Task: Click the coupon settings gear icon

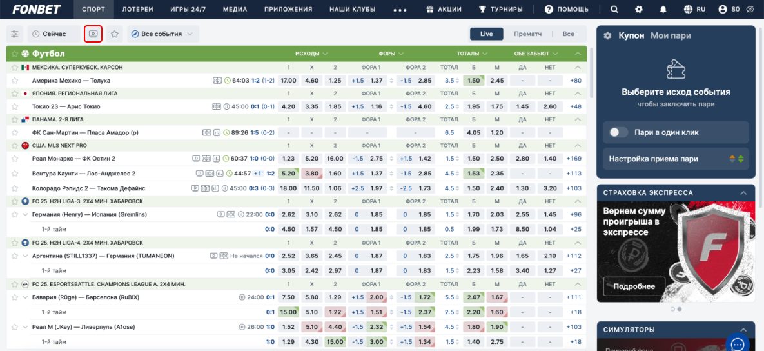Action: 607,36
